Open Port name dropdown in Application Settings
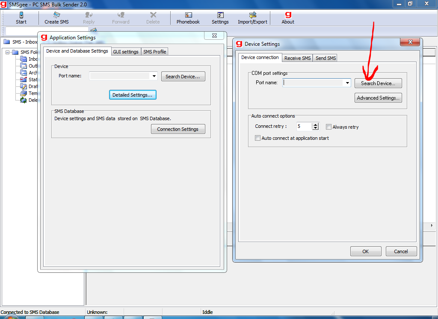 (154, 76)
